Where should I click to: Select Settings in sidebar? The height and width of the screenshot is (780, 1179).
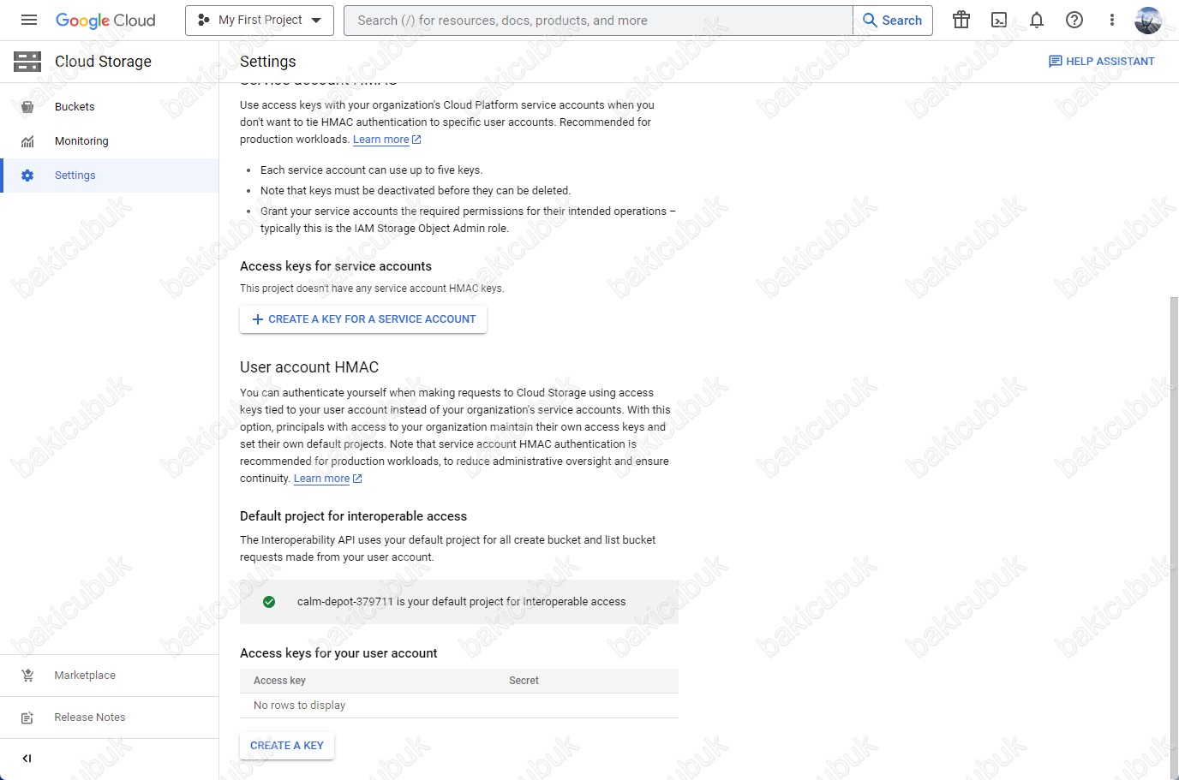click(x=110, y=175)
